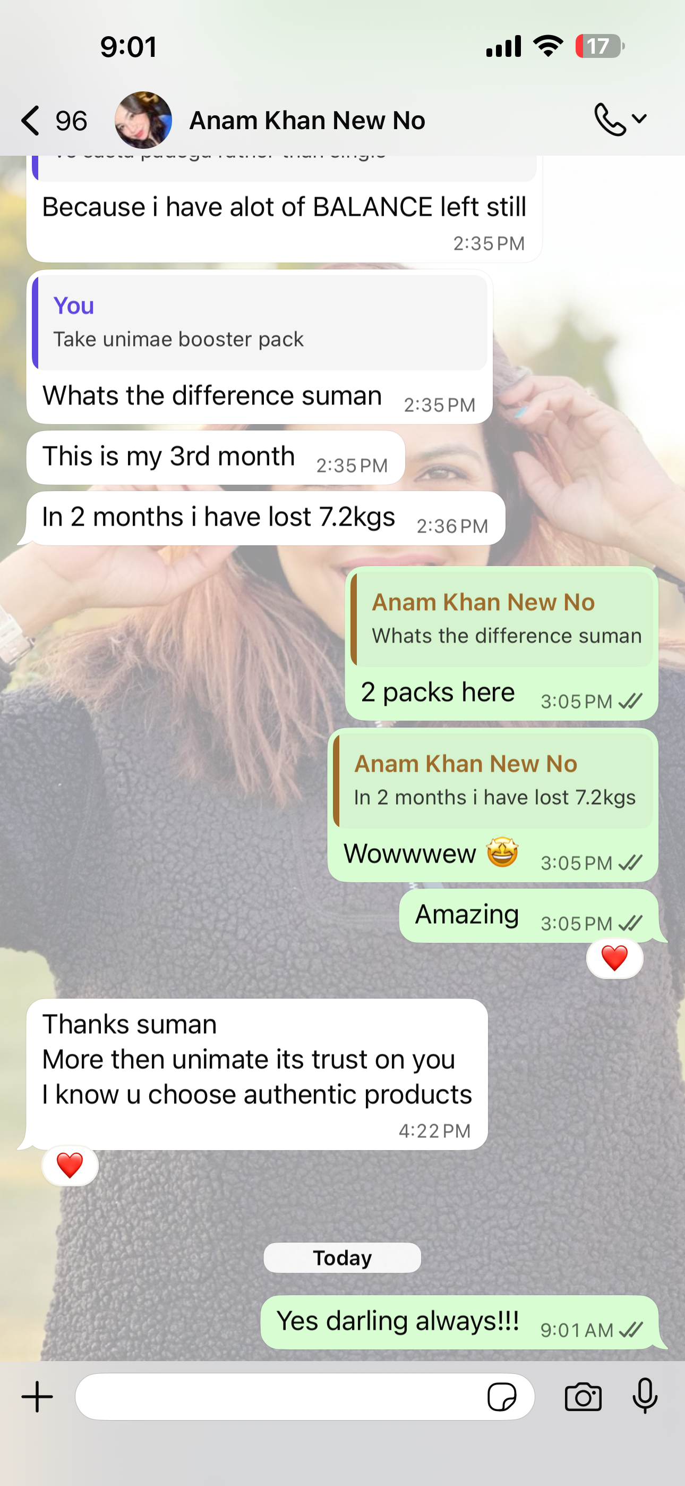Open contact info for Anam Khan New No
685x1486 pixels.
pos(307,121)
